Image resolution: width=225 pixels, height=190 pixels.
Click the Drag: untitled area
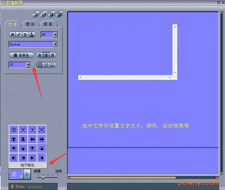(x=33, y=186)
